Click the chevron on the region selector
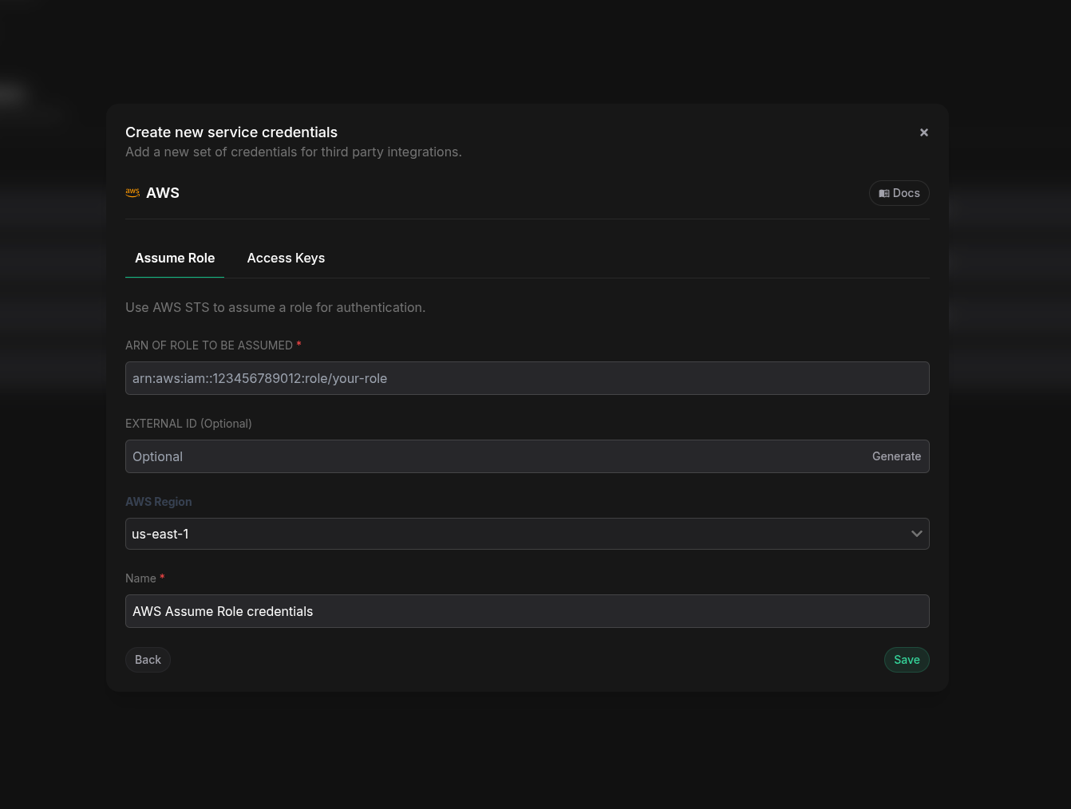1071x809 pixels. pos(916,534)
